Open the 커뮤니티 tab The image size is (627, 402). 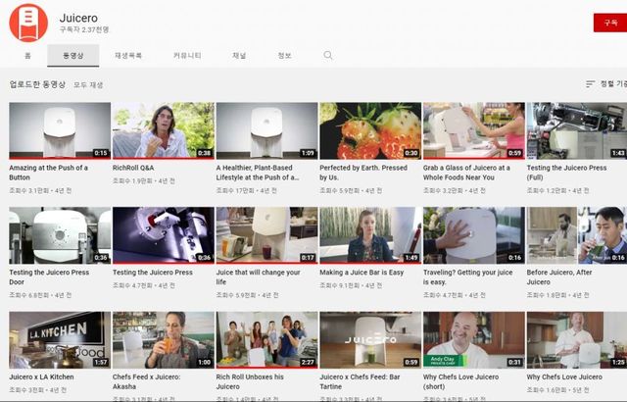[x=187, y=56]
